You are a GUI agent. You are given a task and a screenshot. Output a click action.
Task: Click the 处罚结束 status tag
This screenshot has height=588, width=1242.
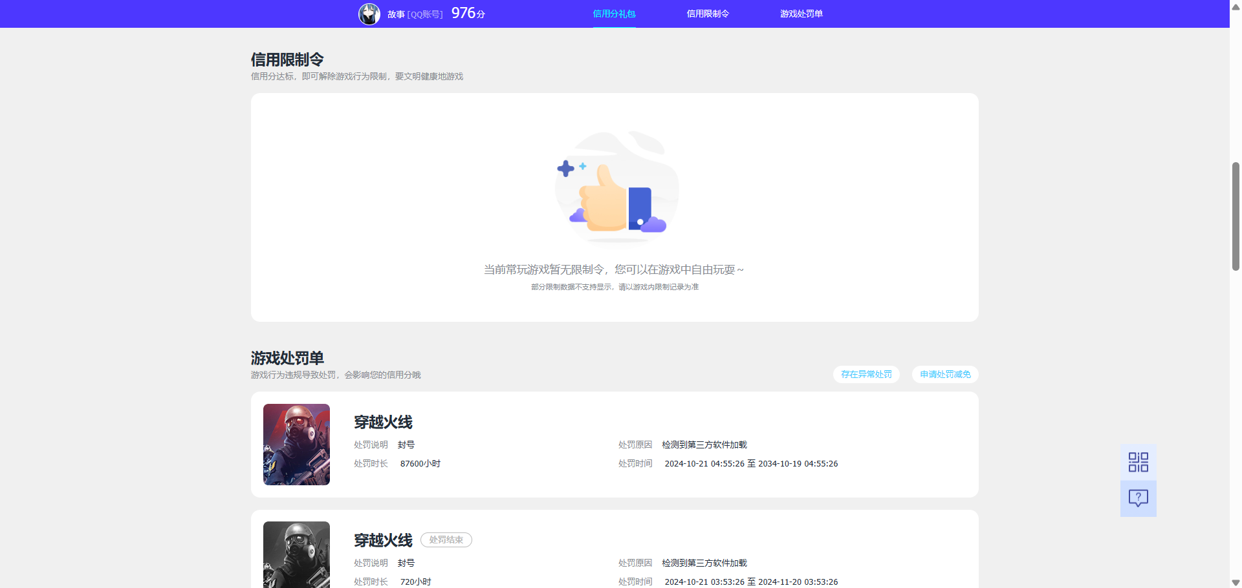[446, 540]
